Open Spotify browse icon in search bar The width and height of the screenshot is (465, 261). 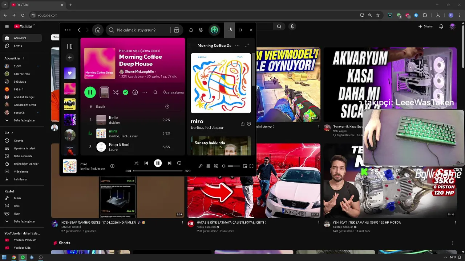(x=177, y=30)
